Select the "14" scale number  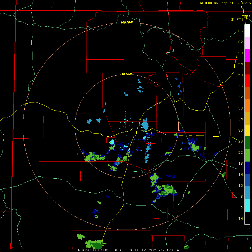click(x=241, y=174)
